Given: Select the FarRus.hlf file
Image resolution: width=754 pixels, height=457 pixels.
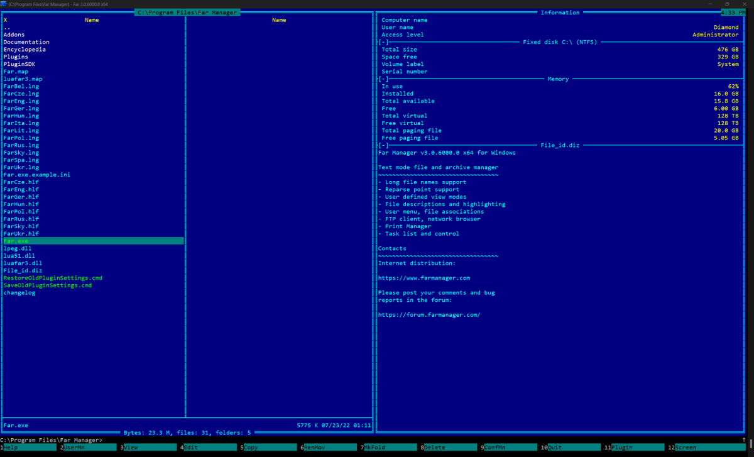Looking at the screenshot, I should (93, 219).
